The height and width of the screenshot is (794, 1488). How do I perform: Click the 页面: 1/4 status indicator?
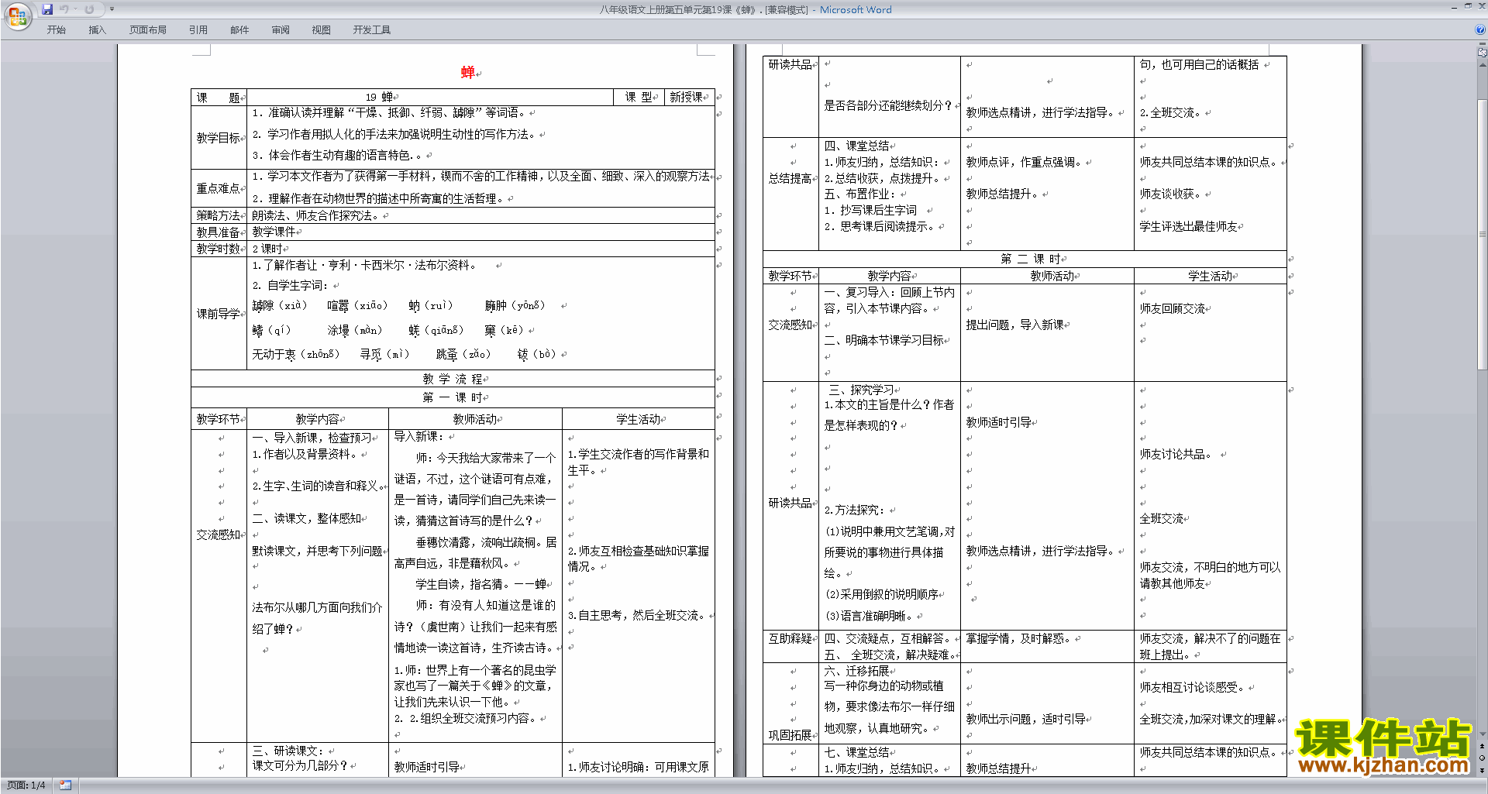click(26, 785)
